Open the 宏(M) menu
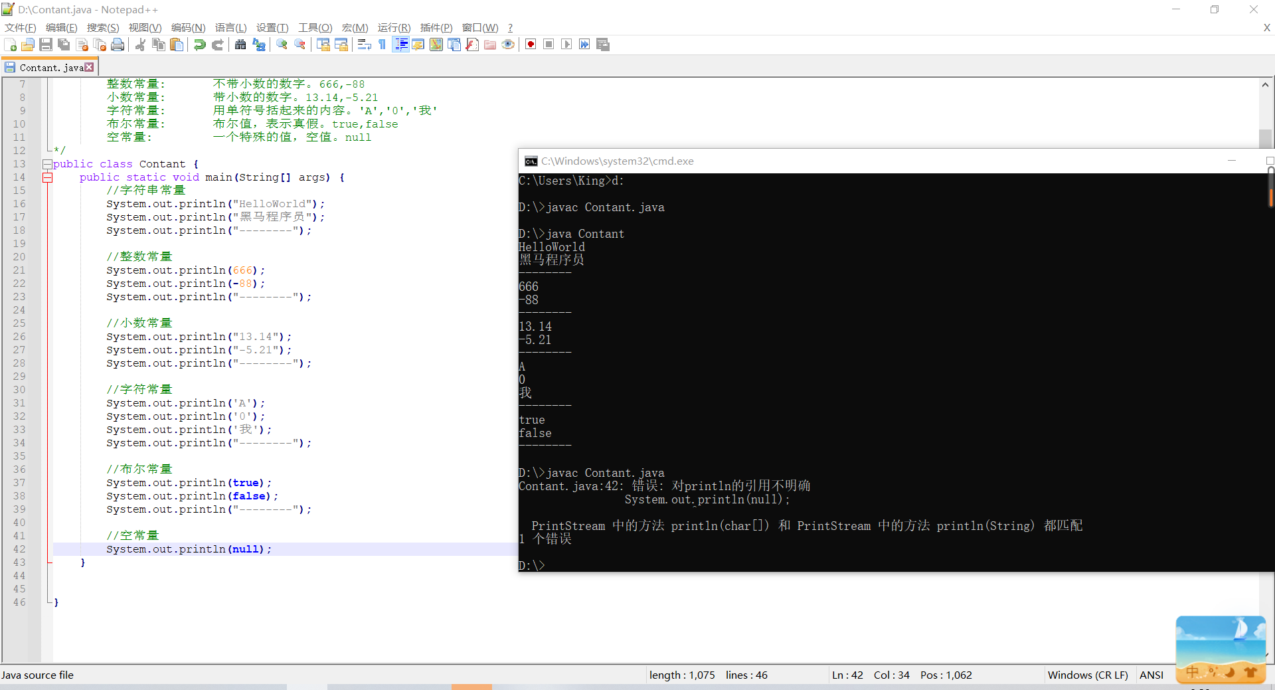 coord(355,27)
